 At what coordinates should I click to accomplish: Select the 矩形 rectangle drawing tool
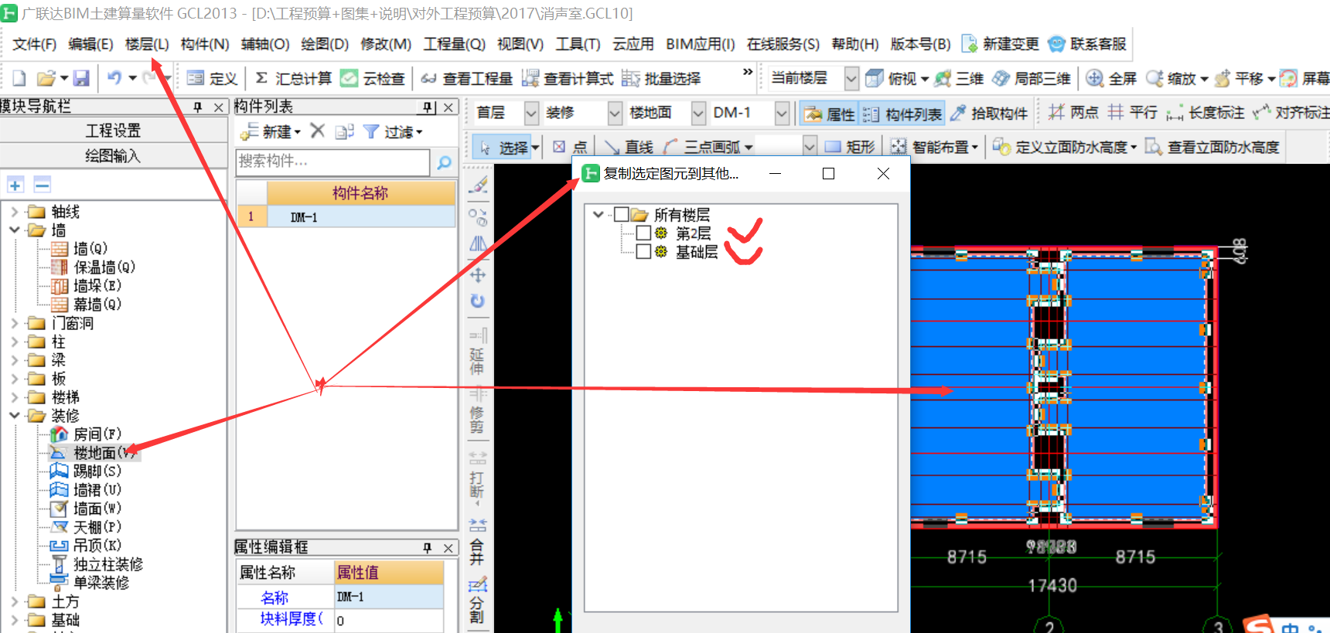point(849,147)
